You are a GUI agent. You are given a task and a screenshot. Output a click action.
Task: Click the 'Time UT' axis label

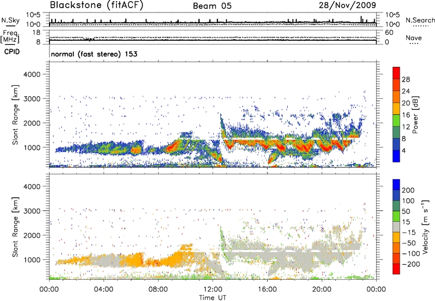[213, 298]
